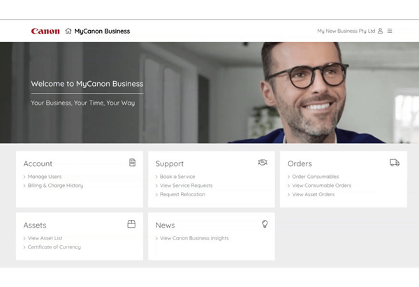Click the Support card handshake icon

(263, 163)
